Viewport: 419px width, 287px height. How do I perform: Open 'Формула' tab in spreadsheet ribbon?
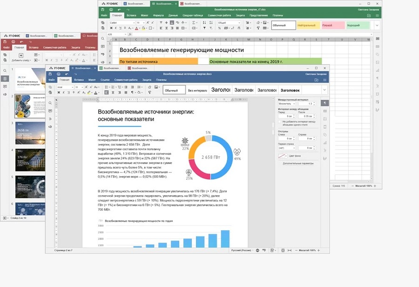[x=158, y=15]
